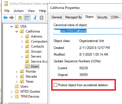122x104 pixels.
Task: Click the USA organizational unit folder icon
Action: 17,26
